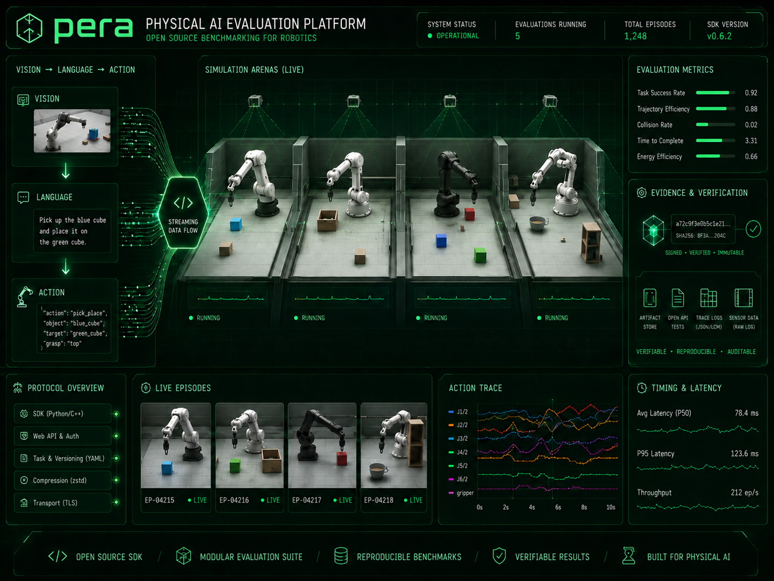
Task: Click the Action robot arm icon
Action: point(25,297)
